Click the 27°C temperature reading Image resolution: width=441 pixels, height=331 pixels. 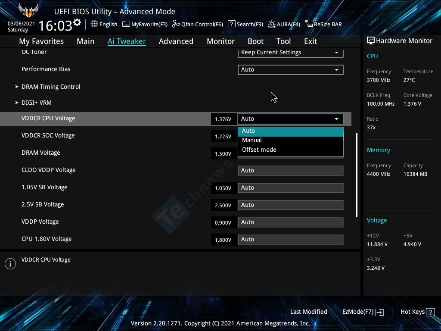[x=409, y=80]
